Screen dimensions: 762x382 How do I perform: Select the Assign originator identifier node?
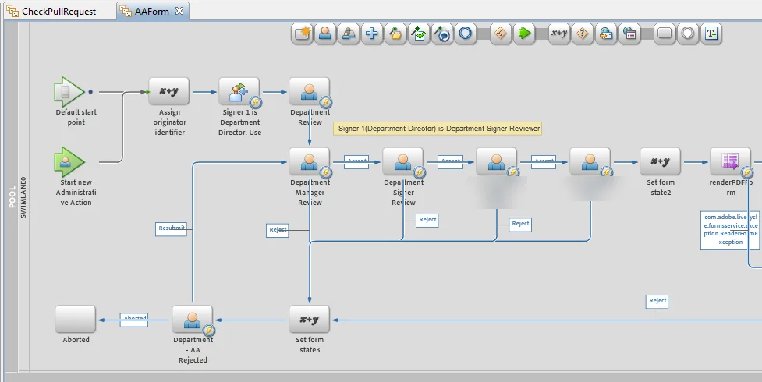coord(169,91)
